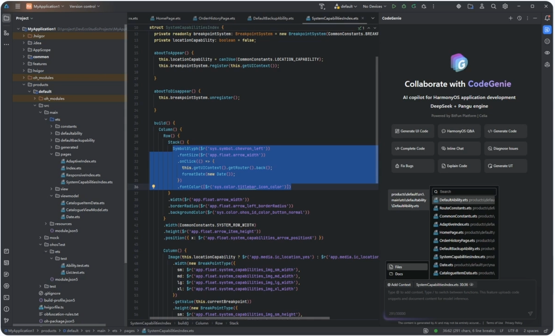Screen dimensions: 555x336
Task: Click the Generate UT button
Action: click(x=505, y=166)
